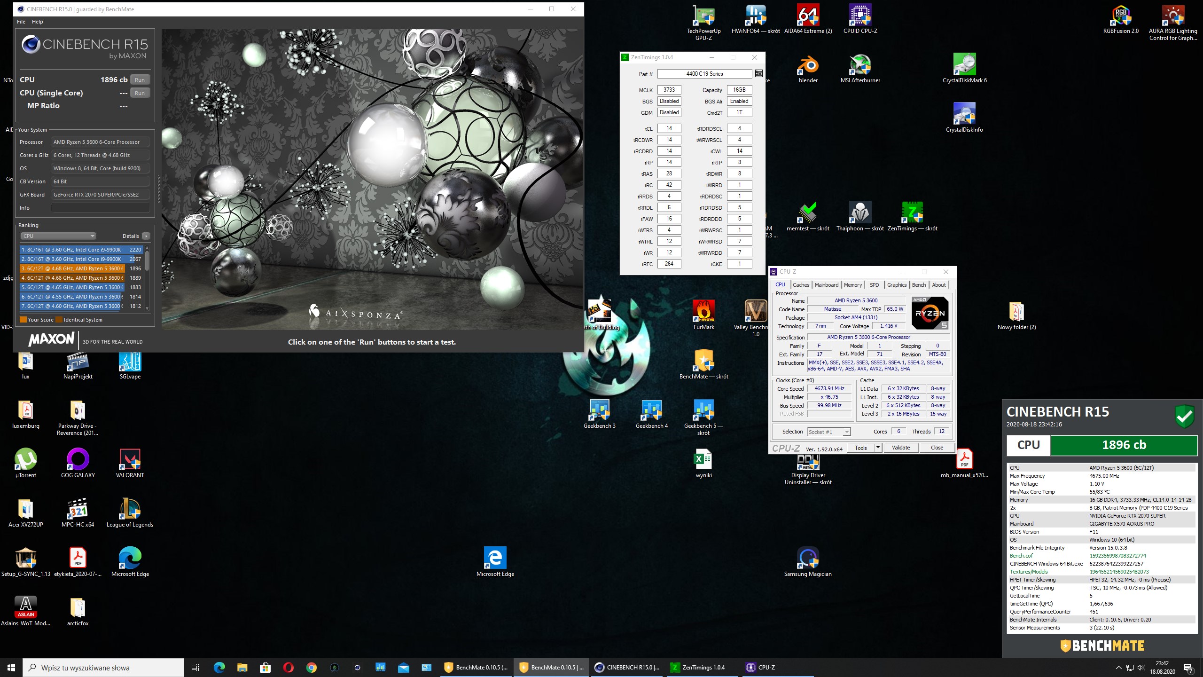Open Ranking CPU dropdown in Cinebench
The image size is (1203, 677).
coord(58,236)
